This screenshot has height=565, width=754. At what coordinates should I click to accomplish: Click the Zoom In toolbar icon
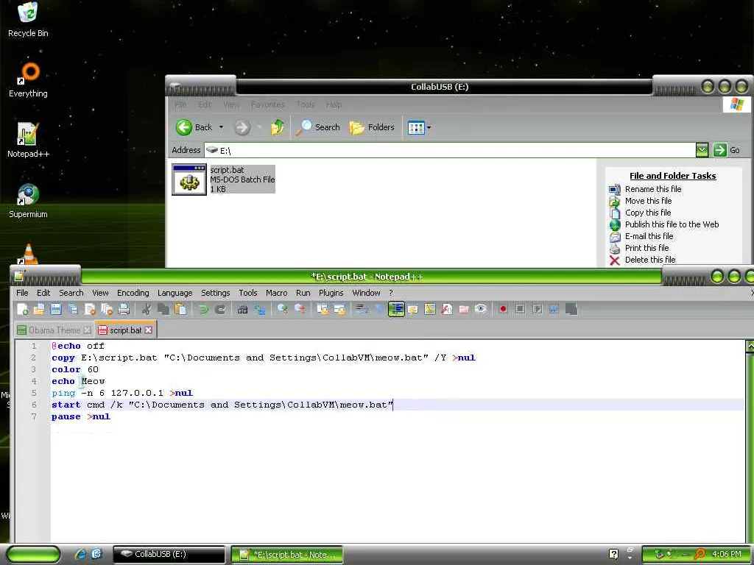282,310
